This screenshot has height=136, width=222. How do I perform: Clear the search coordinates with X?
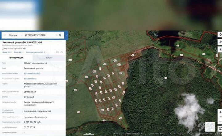click(x=56, y=35)
